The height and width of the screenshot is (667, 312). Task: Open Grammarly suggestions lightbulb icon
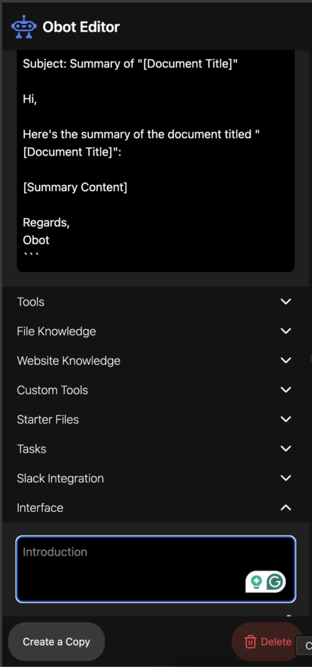tap(256, 582)
